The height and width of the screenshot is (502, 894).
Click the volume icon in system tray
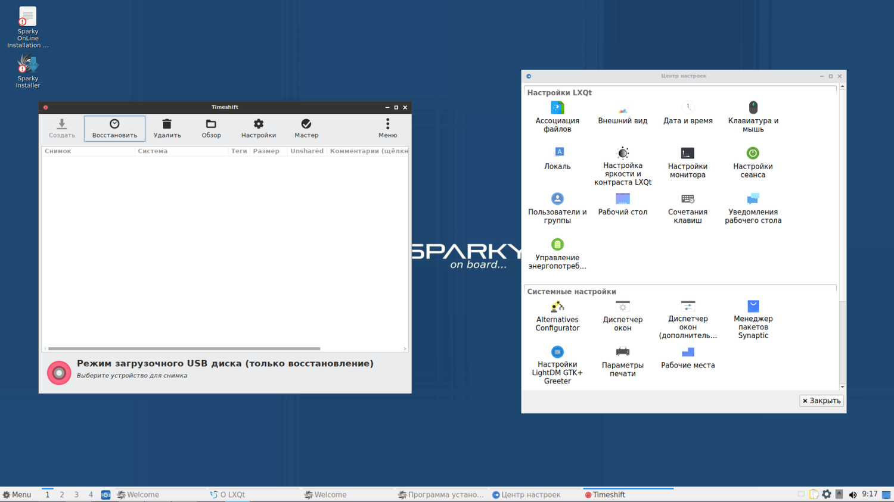click(x=852, y=495)
